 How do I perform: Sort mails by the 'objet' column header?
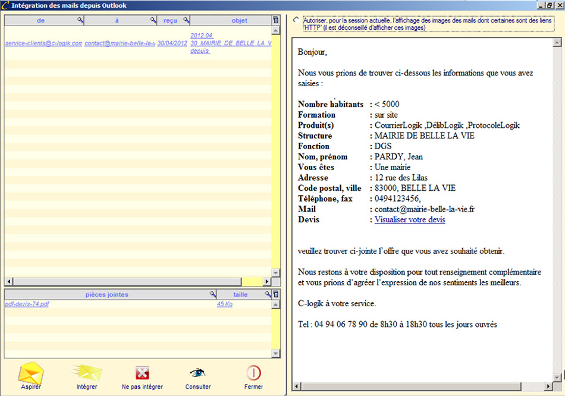pyautogui.click(x=239, y=21)
